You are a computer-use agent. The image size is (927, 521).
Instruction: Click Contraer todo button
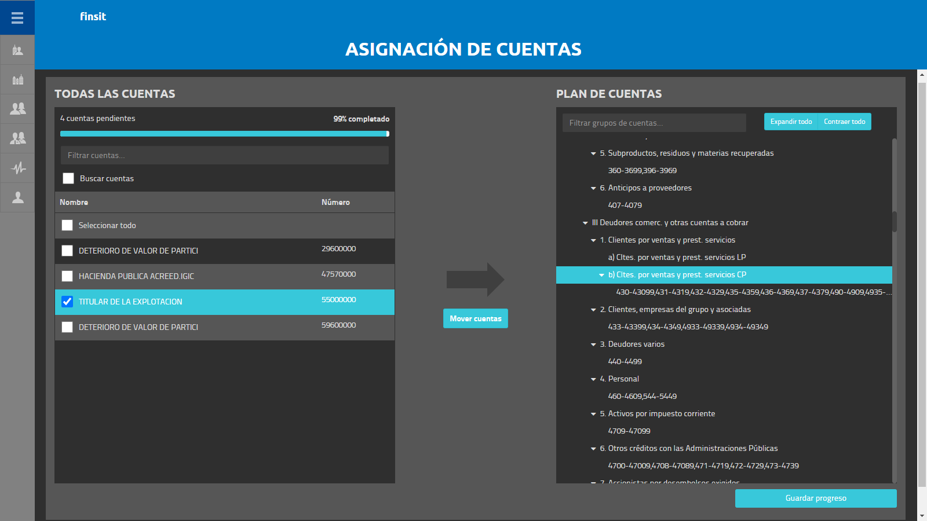pos(844,122)
